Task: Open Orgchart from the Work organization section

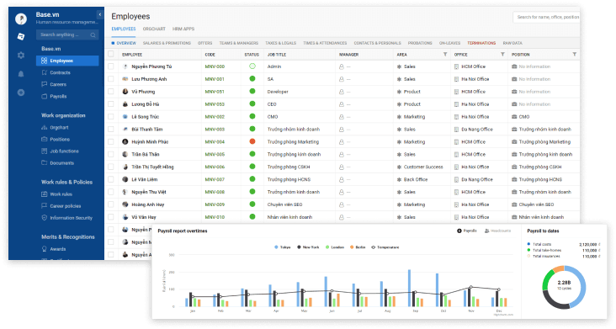Action: point(59,128)
